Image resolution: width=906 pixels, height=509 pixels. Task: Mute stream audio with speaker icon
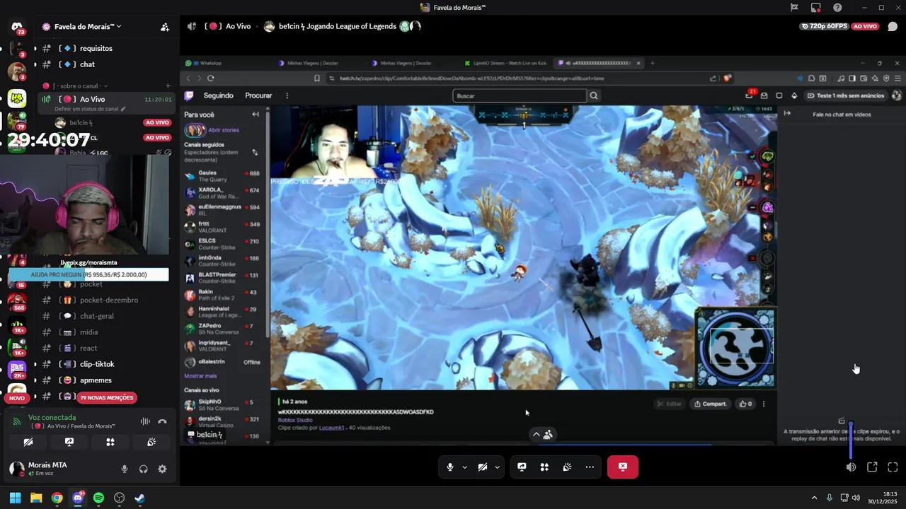[x=851, y=467]
